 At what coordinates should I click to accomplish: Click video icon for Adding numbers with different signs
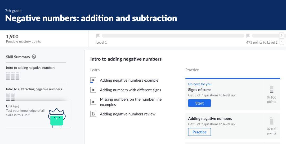pyautogui.click(x=93, y=90)
